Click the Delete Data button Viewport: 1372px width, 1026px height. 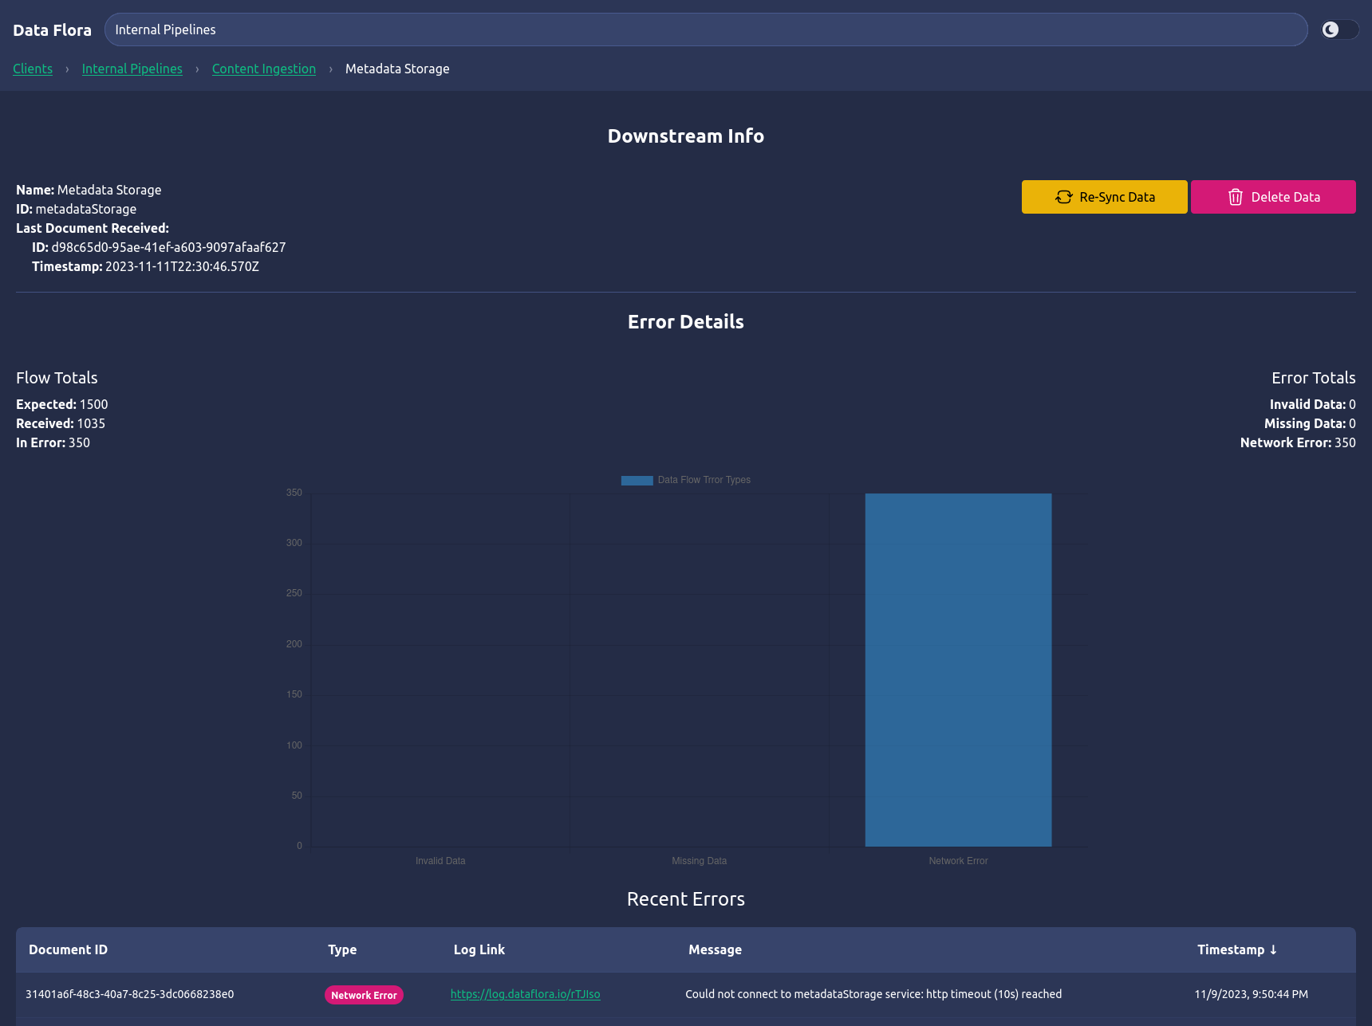coord(1273,197)
